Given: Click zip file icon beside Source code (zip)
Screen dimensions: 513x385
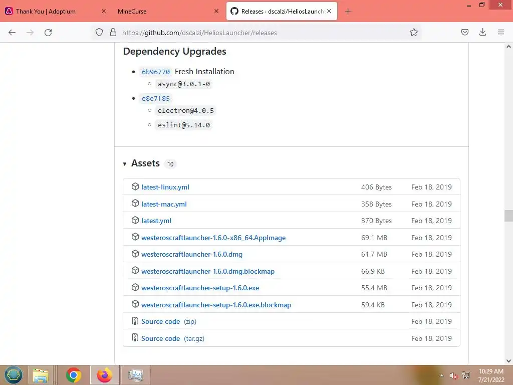Looking at the screenshot, I should click(x=135, y=321).
